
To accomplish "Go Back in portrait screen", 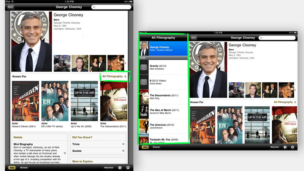I will coord(10,7).
